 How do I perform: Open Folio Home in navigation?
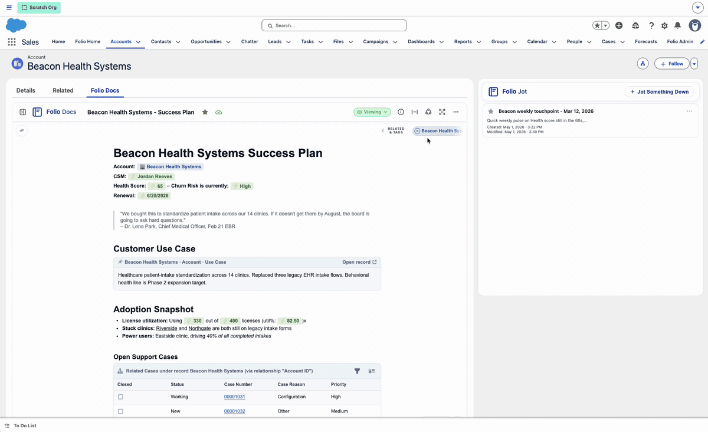(88, 42)
